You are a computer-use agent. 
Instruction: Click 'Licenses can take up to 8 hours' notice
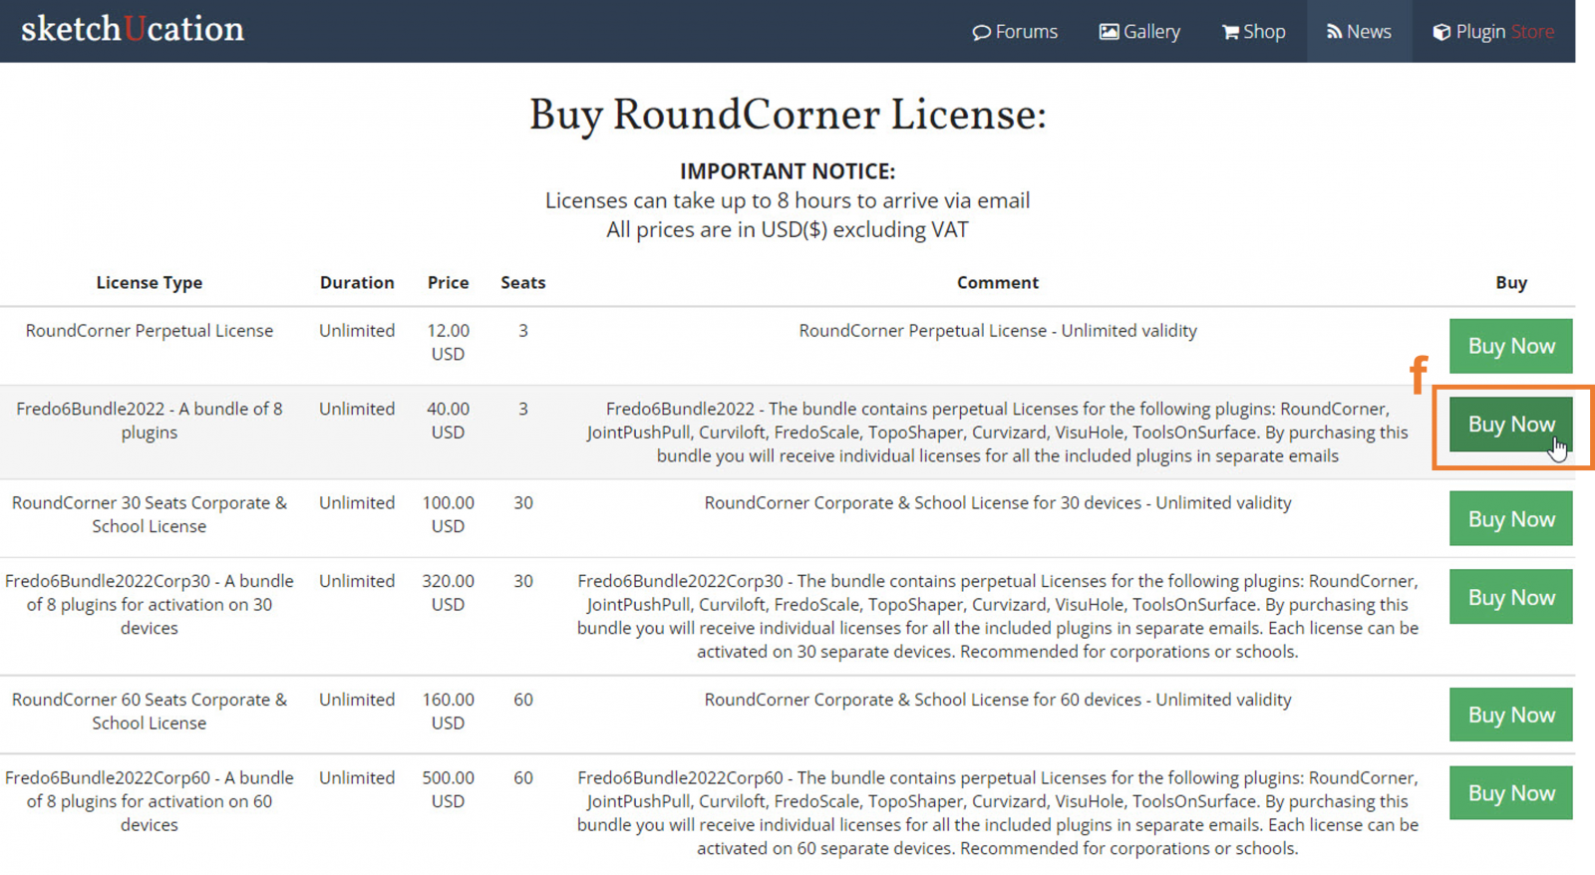tap(788, 200)
